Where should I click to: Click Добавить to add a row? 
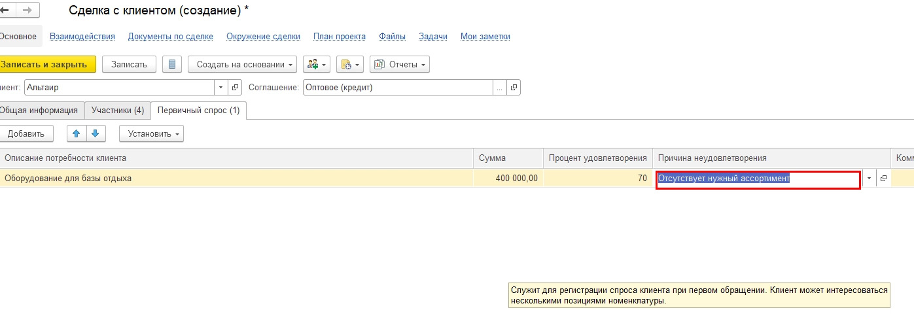click(x=26, y=133)
